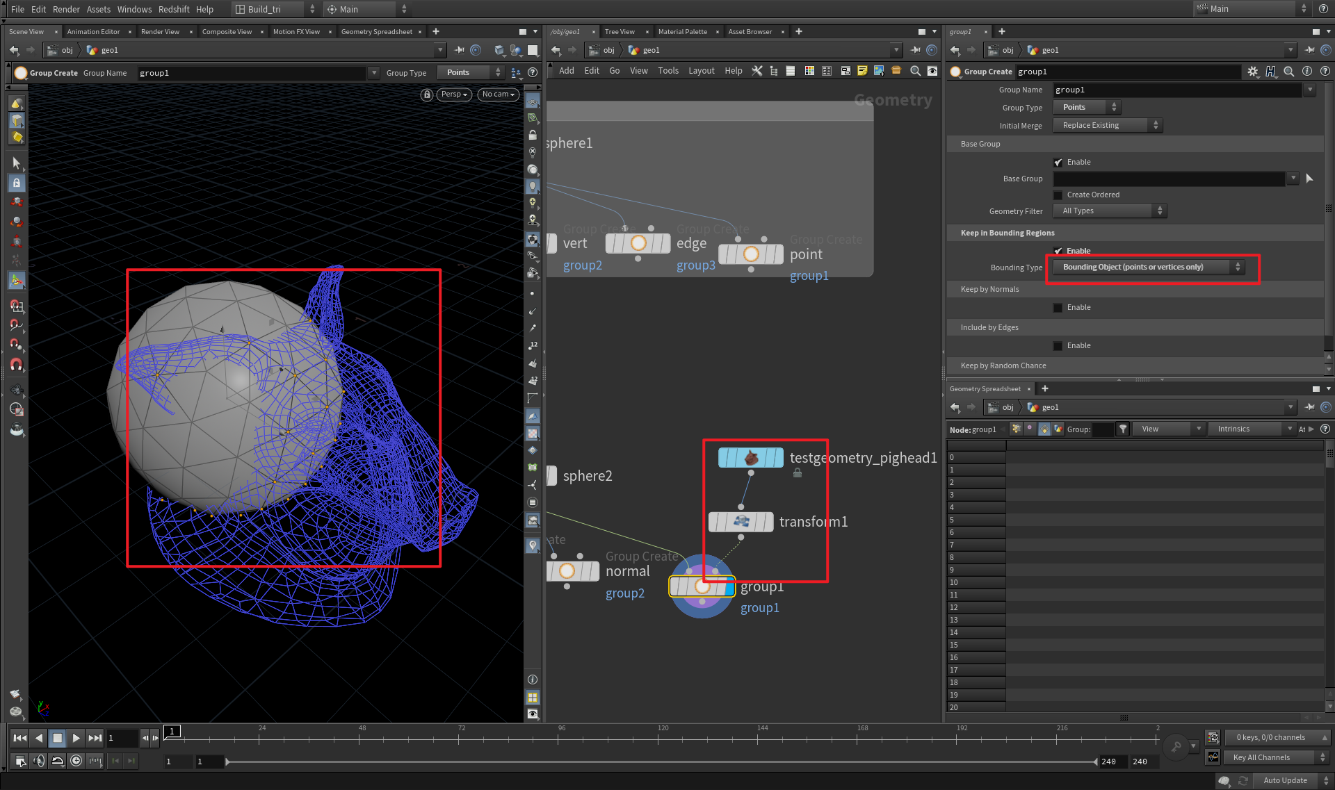The height and width of the screenshot is (790, 1335).
Task: Toggle the secure selection padlock icon
Action: point(17,183)
